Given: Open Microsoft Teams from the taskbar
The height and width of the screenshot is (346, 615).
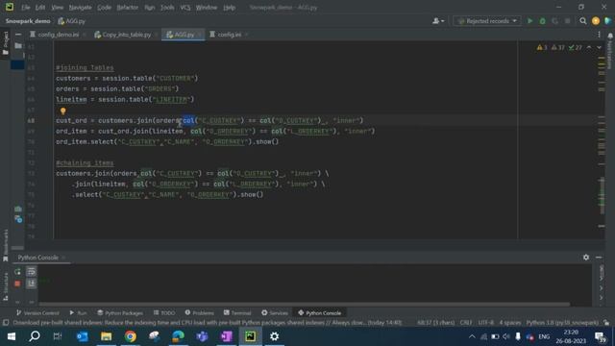Looking at the screenshot, I should click(202, 336).
